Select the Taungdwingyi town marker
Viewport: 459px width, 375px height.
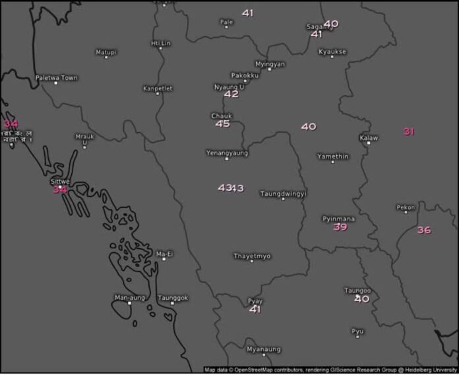coord(284,199)
